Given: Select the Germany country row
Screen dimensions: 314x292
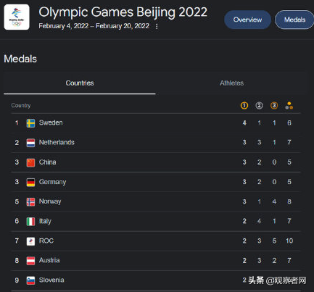Looking at the screenshot, I should coord(156,182).
